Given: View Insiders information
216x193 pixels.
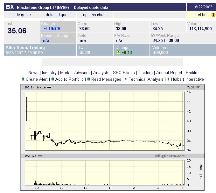Looking at the screenshot, I should [145, 72].
